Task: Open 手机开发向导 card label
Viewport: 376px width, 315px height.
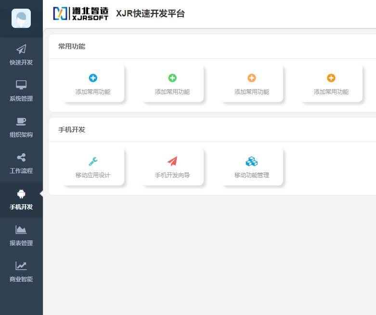Action: 172,175
